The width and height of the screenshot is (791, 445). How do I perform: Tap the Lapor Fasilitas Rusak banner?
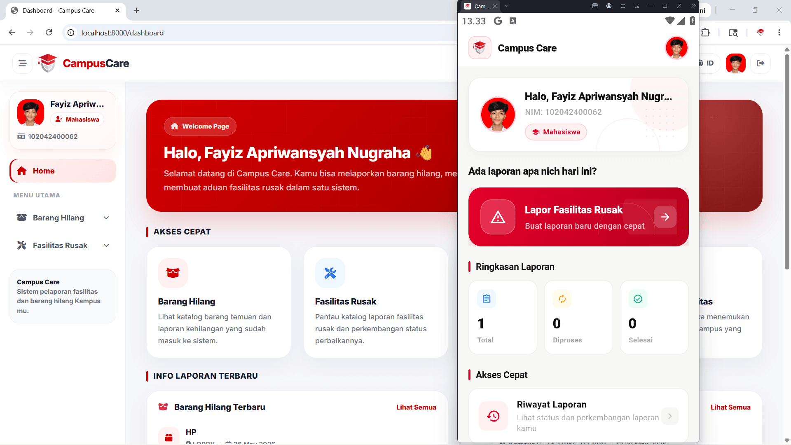pyautogui.click(x=578, y=217)
